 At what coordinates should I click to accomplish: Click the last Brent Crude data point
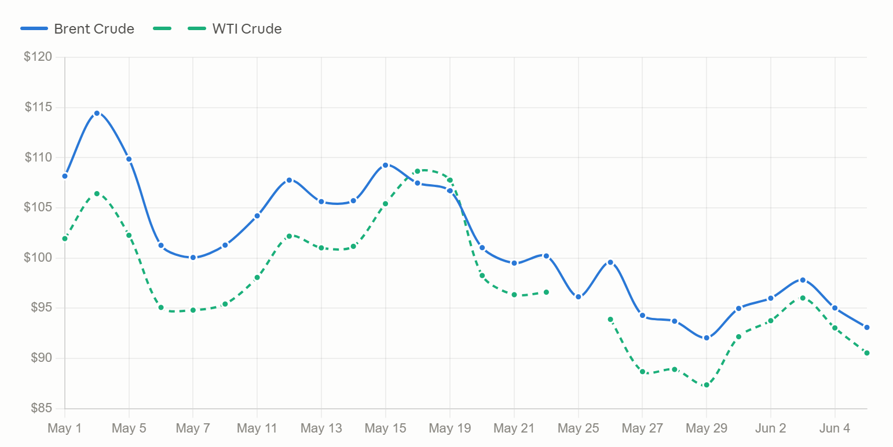[x=867, y=328]
